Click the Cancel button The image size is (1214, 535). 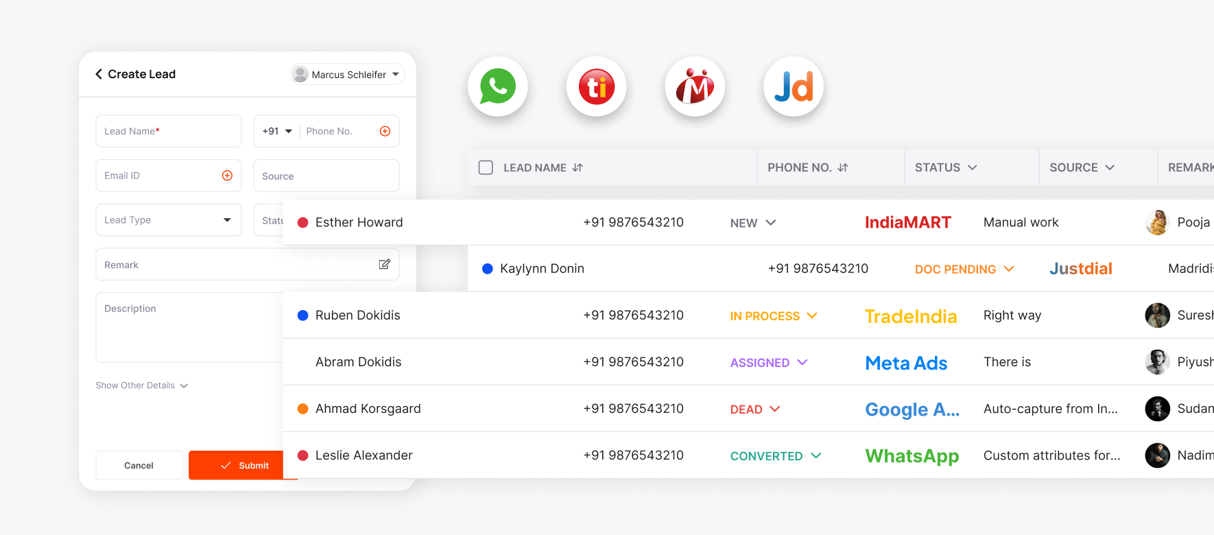(139, 465)
